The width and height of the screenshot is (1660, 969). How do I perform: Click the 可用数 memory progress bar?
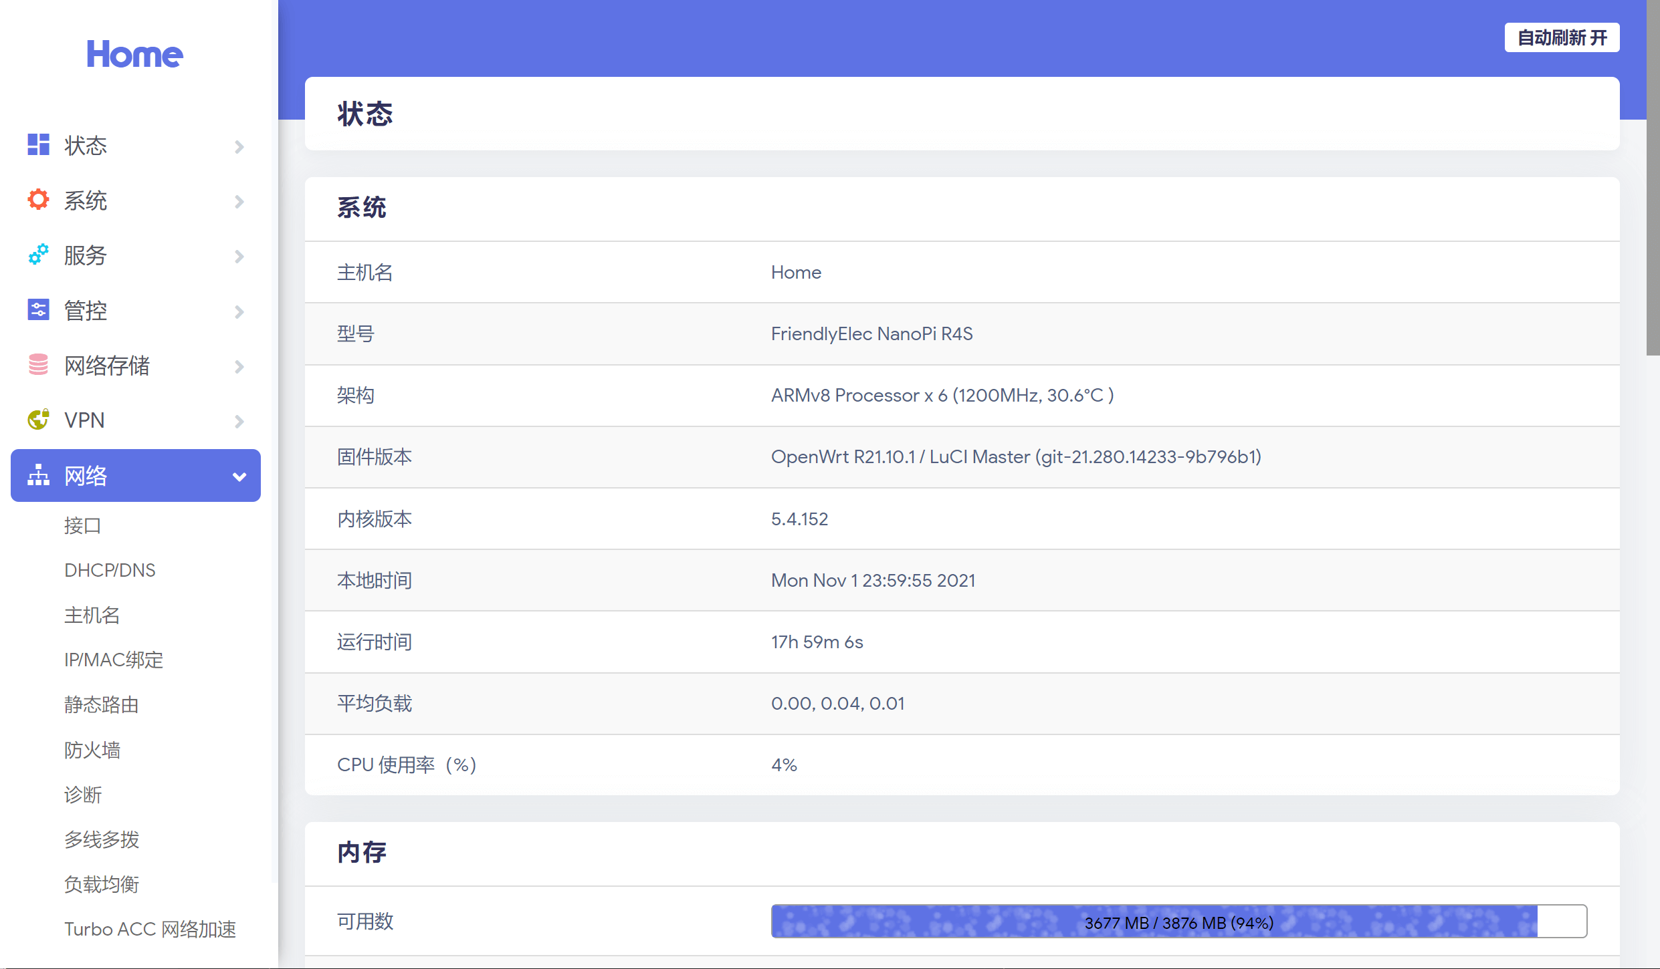[x=1178, y=922]
